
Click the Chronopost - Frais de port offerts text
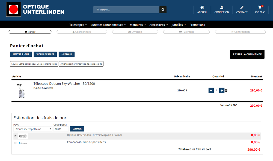(x=86, y=142)
